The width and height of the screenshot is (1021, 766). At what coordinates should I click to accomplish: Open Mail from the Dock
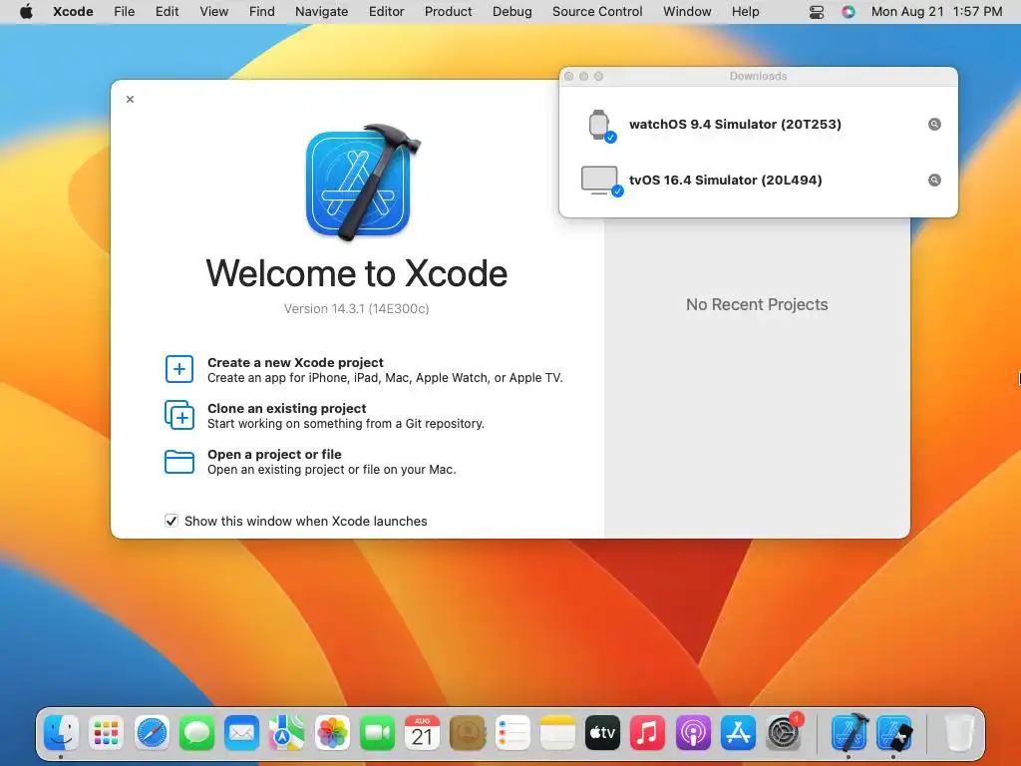(x=241, y=733)
